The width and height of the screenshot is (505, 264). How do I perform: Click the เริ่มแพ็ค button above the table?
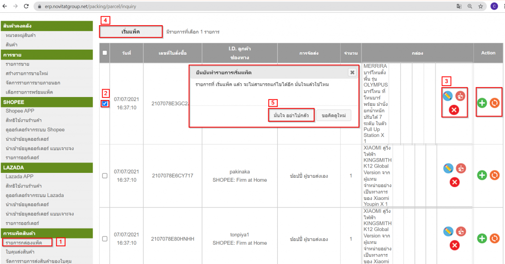pyautogui.click(x=131, y=32)
